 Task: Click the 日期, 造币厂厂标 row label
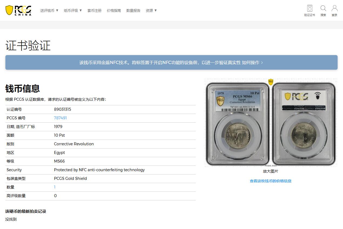(21, 127)
